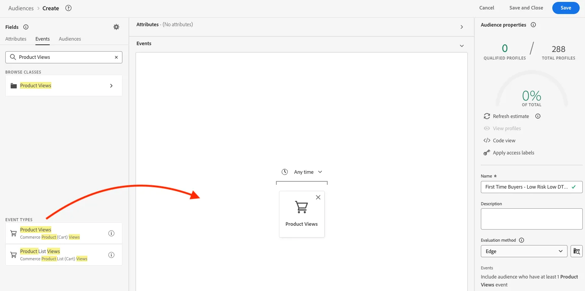The width and height of the screenshot is (585, 291).
Task: Show info about Fields panel
Action: click(x=26, y=27)
